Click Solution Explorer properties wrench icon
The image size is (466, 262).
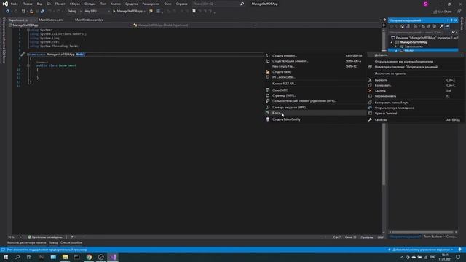[x=441, y=26]
